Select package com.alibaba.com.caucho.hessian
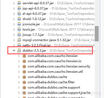 pyautogui.click(x=53, y=56)
